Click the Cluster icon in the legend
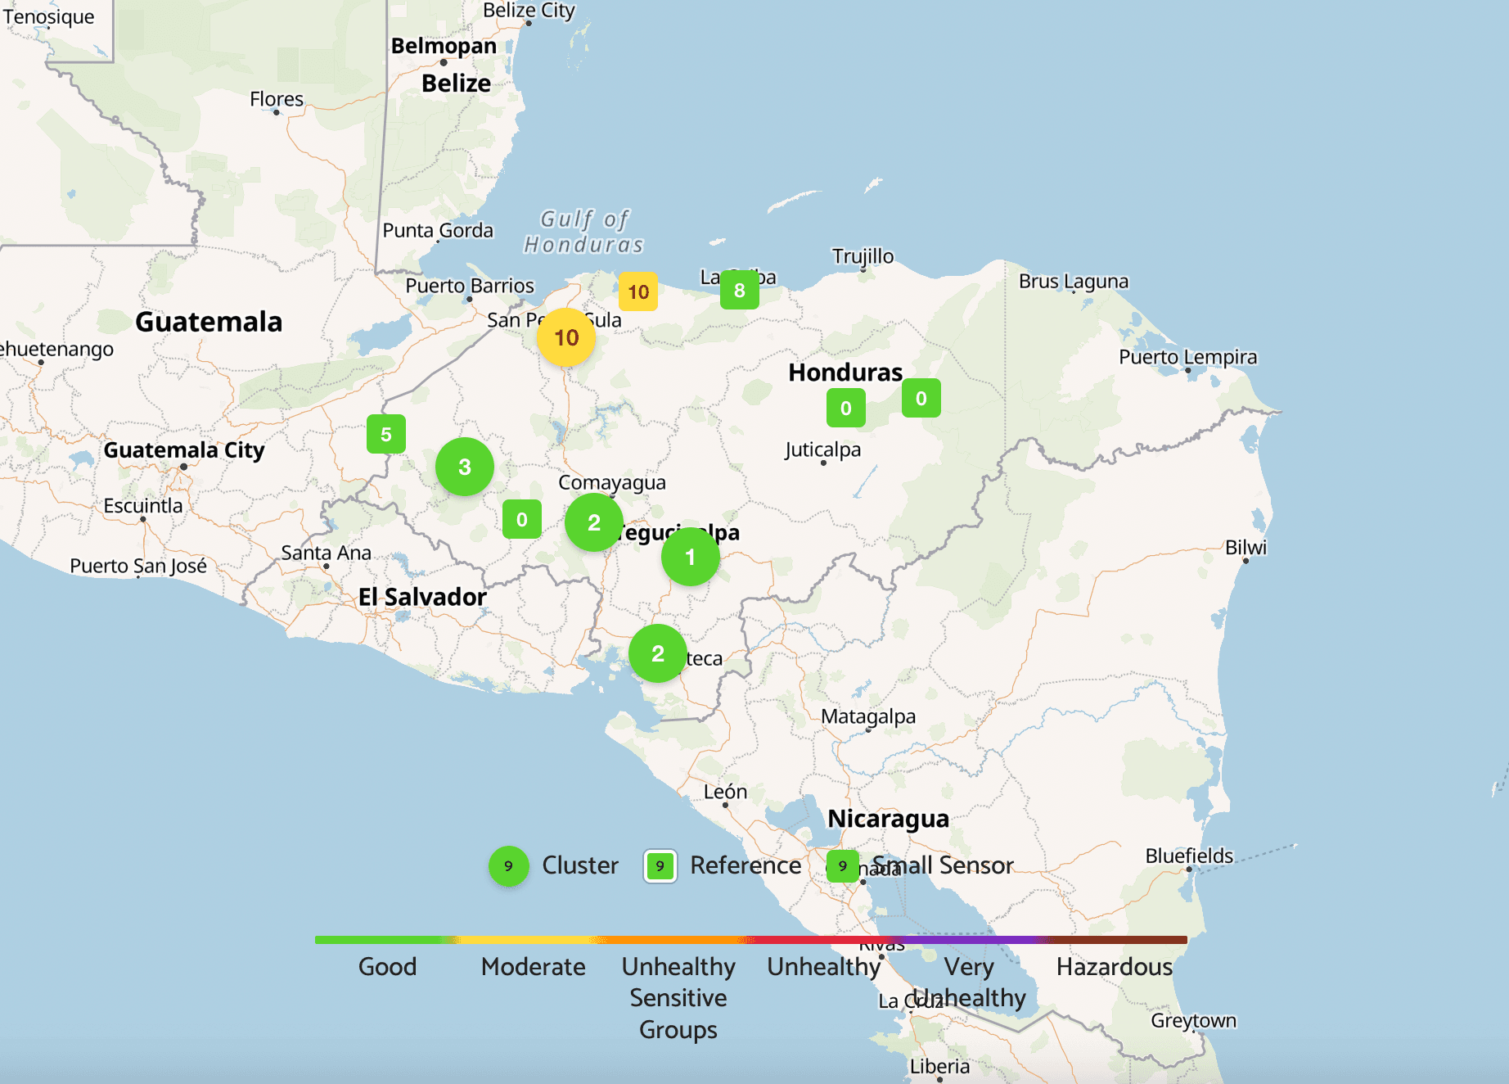This screenshot has height=1084, width=1509. click(509, 865)
